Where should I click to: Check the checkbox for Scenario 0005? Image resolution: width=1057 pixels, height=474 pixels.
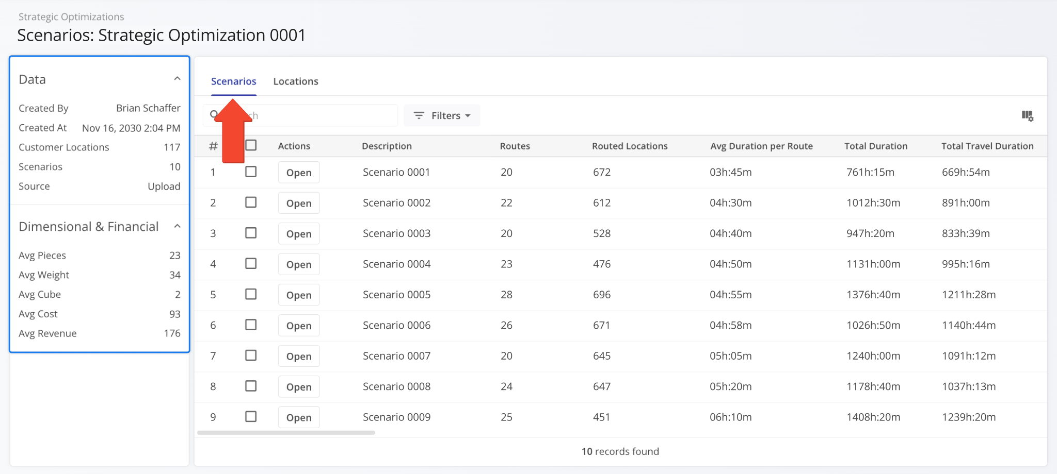click(x=251, y=294)
